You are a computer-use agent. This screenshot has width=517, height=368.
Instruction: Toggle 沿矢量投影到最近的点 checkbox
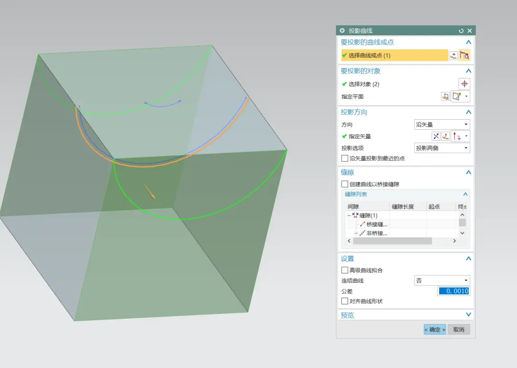[345, 158]
